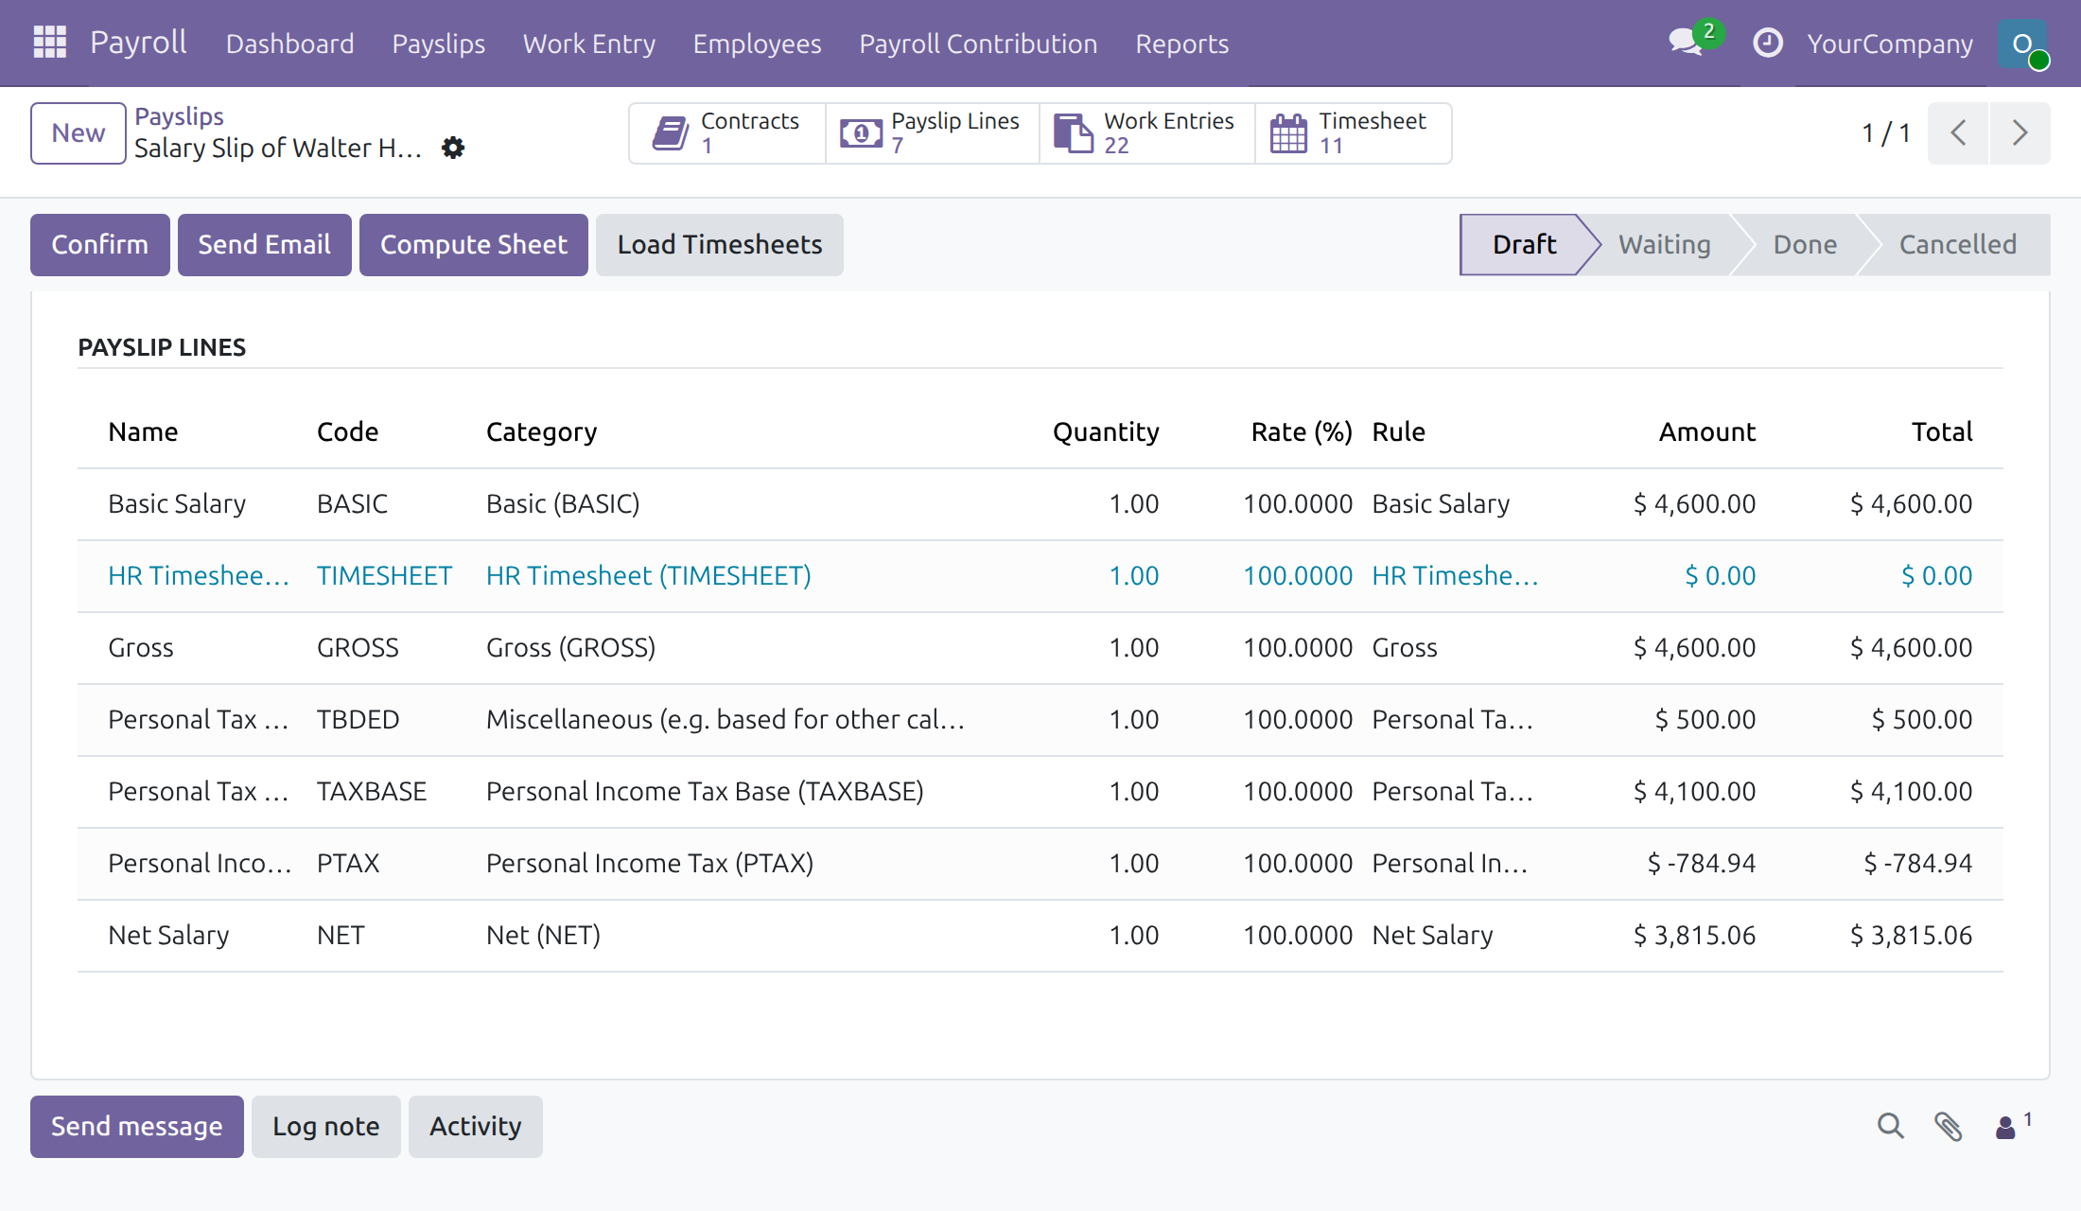Image resolution: width=2081 pixels, height=1211 pixels.
Task: Click the Activity button
Action: click(476, 1127)
